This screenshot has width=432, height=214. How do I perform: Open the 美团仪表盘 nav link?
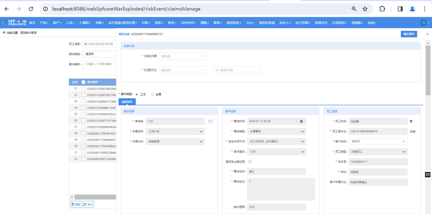[267, 23]
